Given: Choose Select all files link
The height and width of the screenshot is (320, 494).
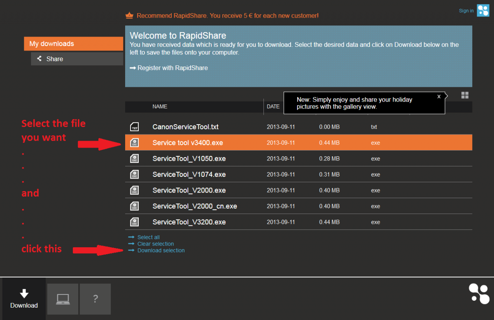Looking at the screenshot, I should click(148, 237).
